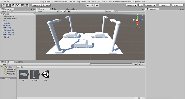Viewport: 185px width, 99px height.
Task: Open the scene effects dropdown arrow
Action: click(x=71, y=11)
